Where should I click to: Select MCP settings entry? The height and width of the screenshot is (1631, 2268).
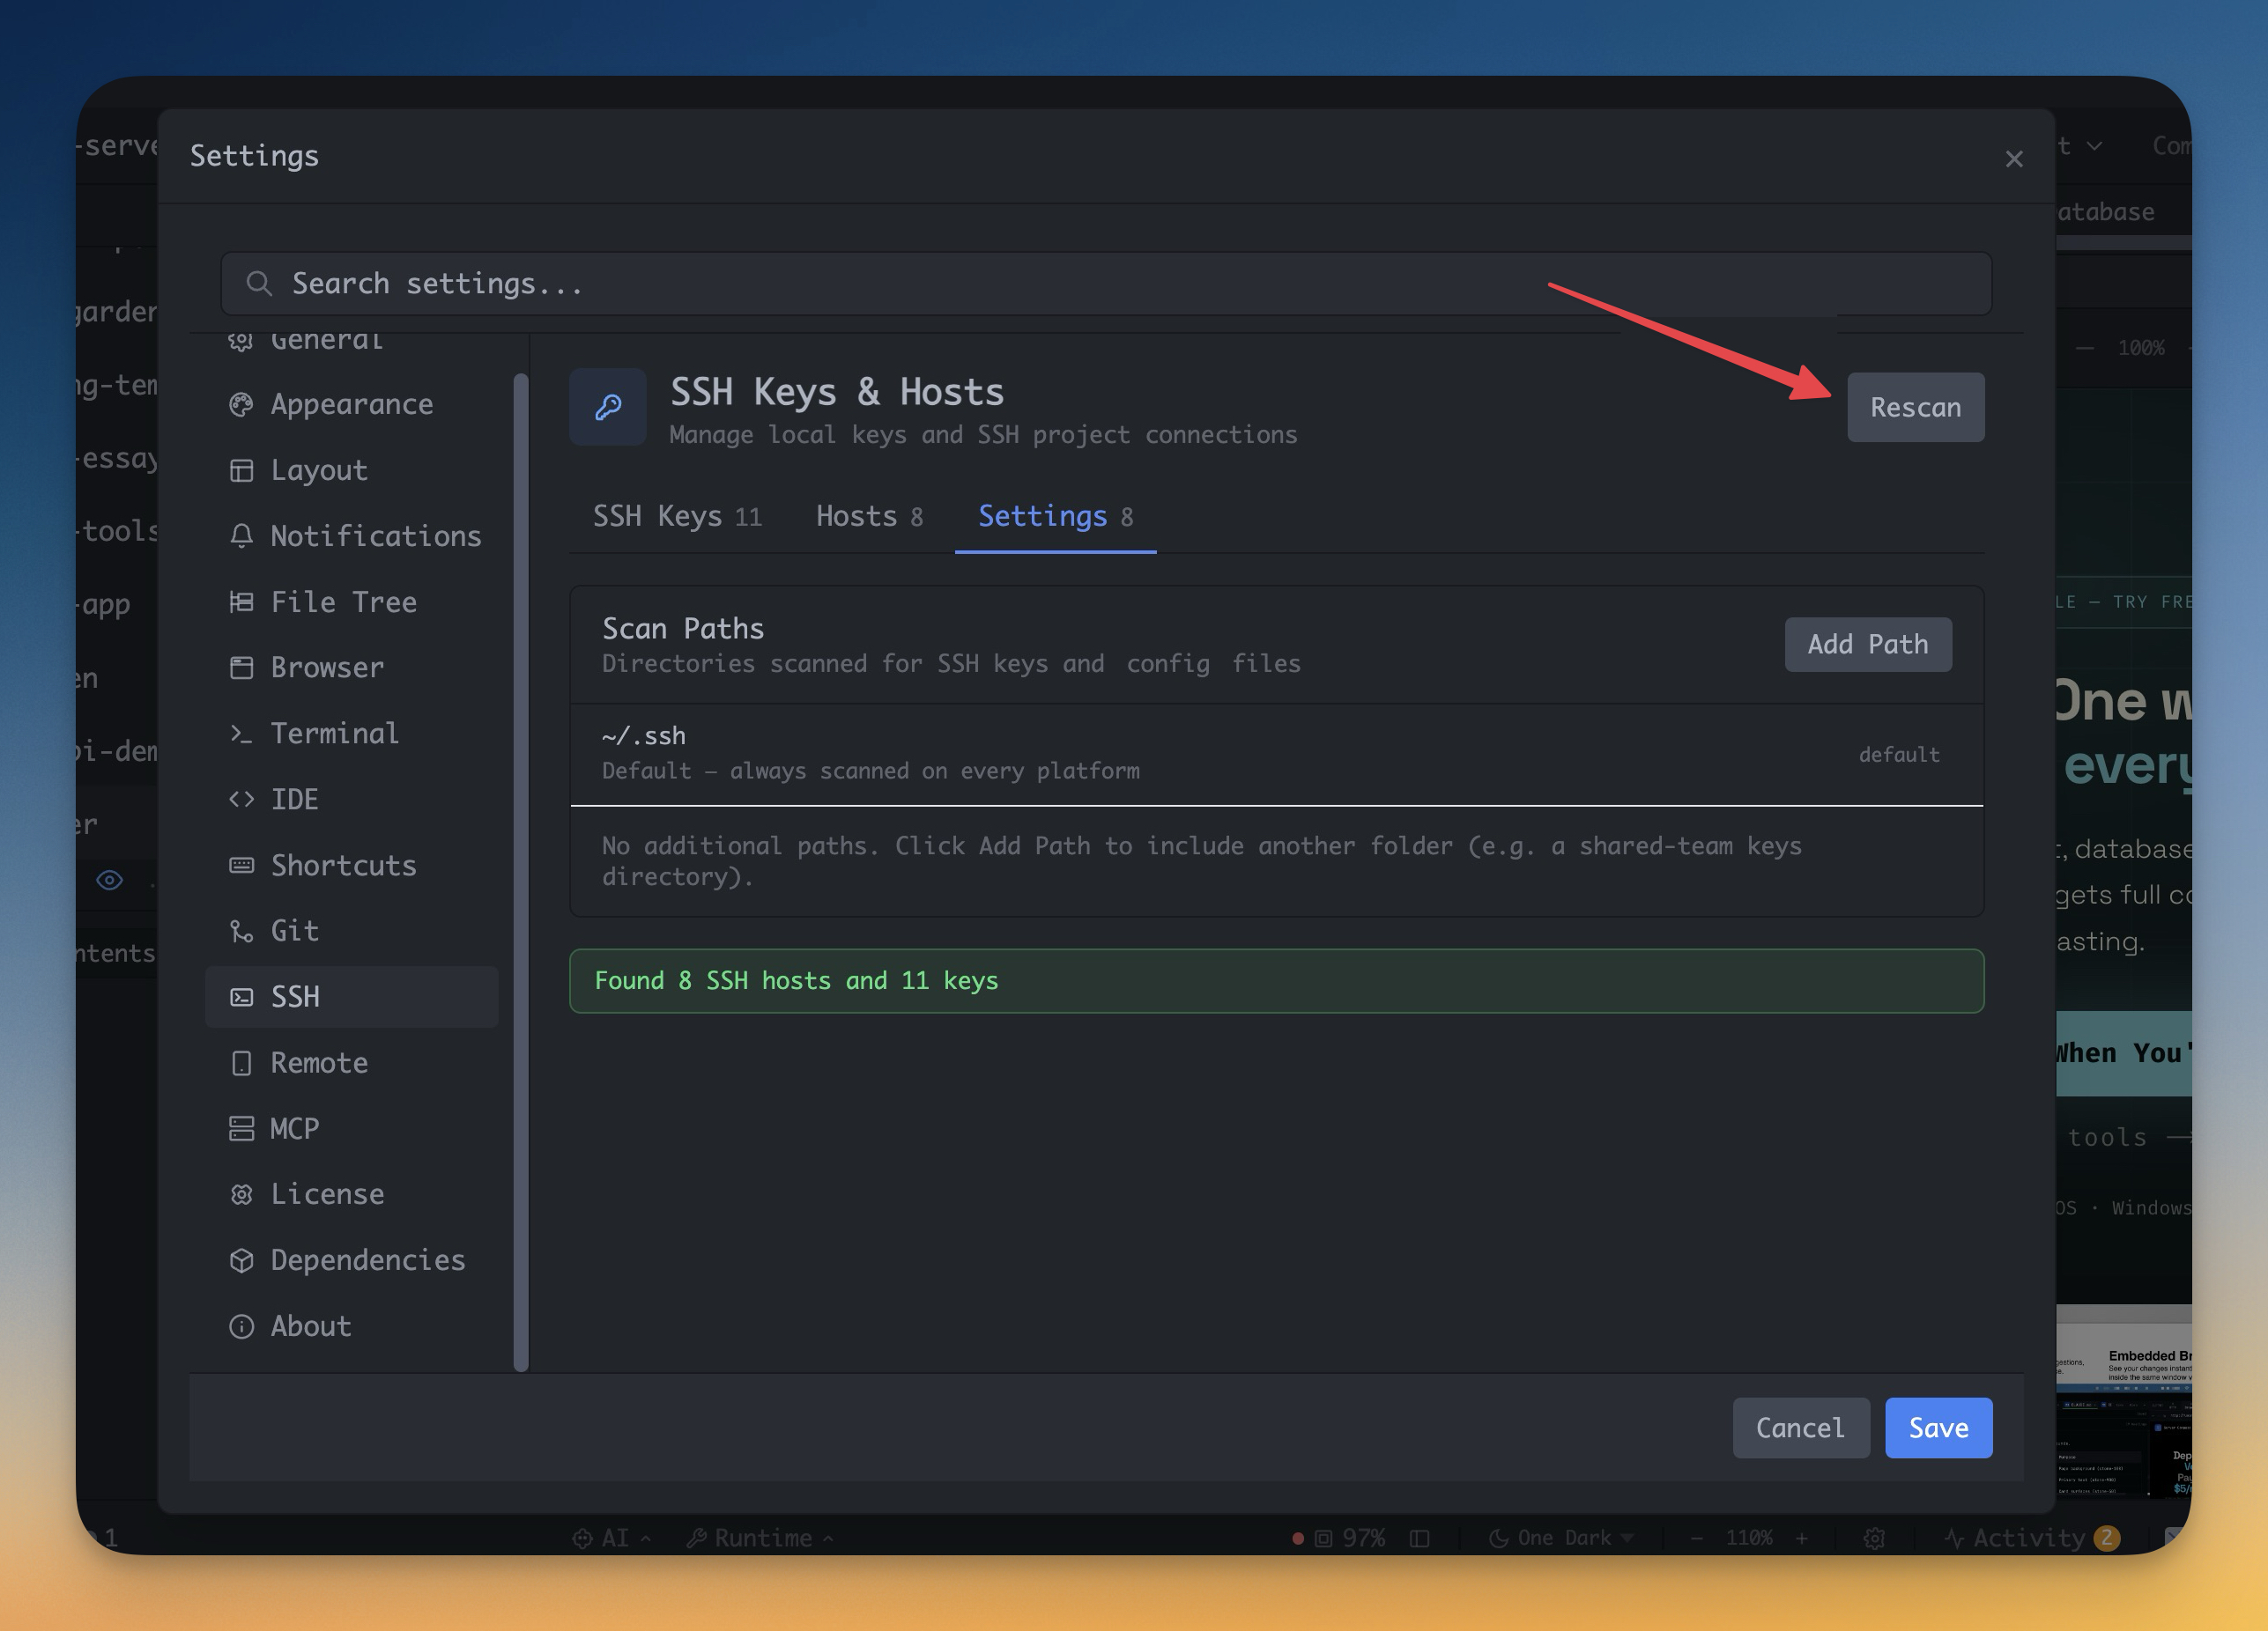coord(293,1129)
